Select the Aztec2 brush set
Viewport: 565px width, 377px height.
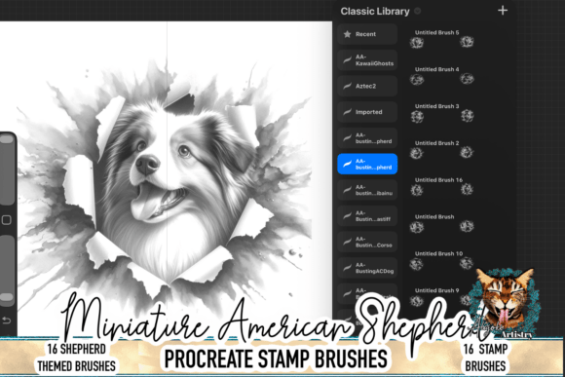[367, 86]
